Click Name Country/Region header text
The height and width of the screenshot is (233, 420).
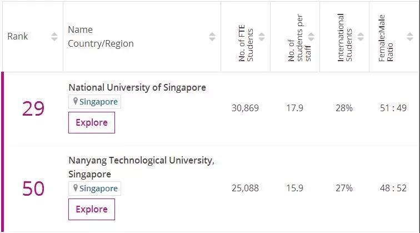click(x=101, y=37)
